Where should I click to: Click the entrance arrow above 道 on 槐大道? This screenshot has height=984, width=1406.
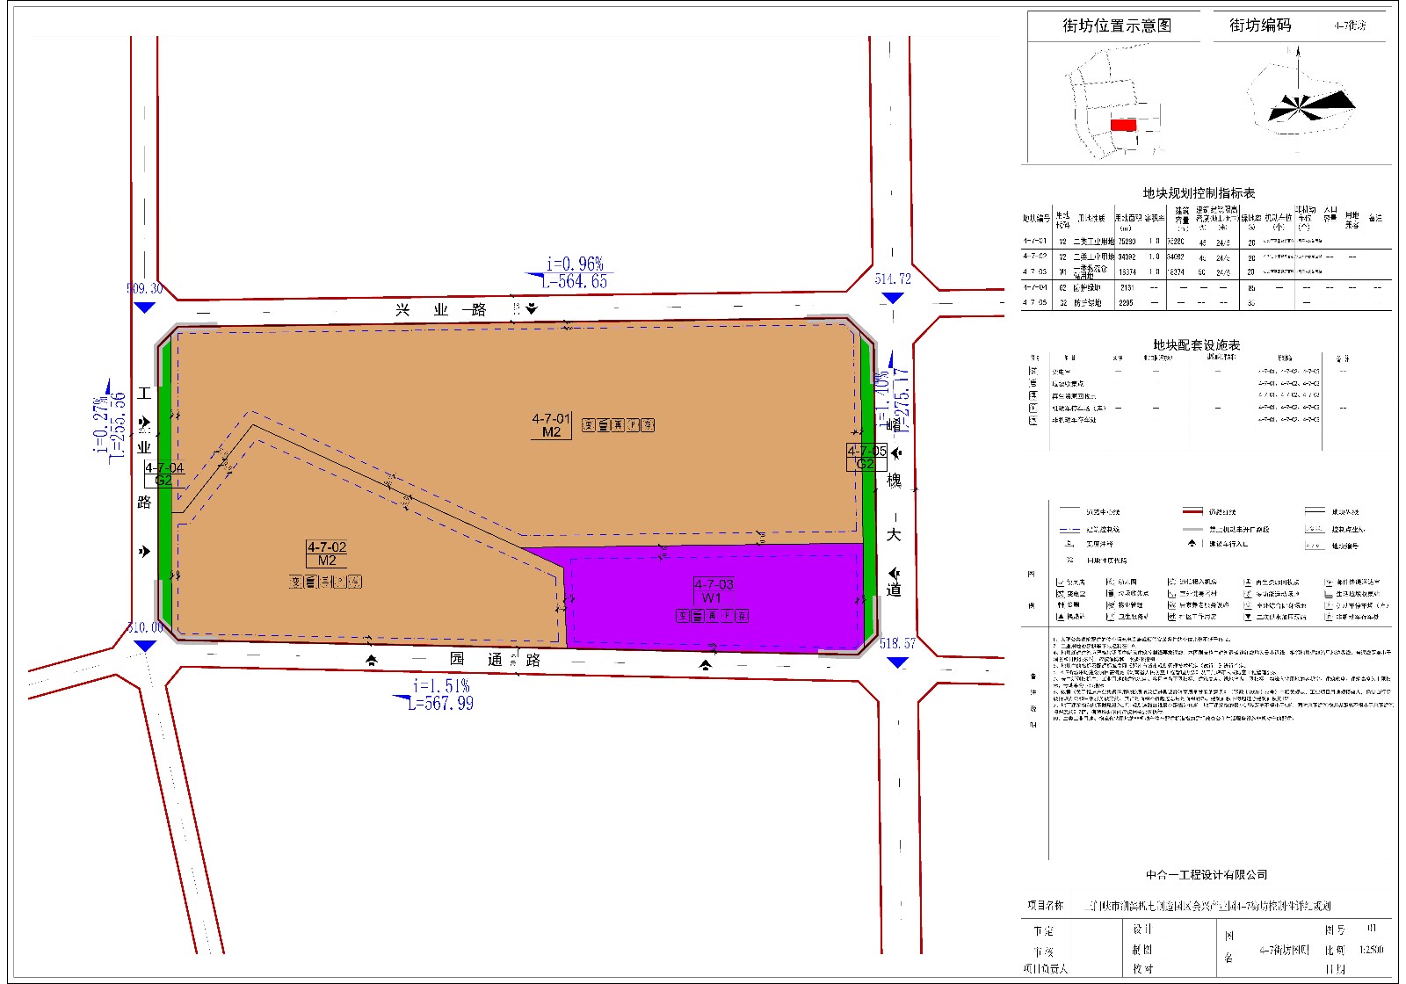894,574
